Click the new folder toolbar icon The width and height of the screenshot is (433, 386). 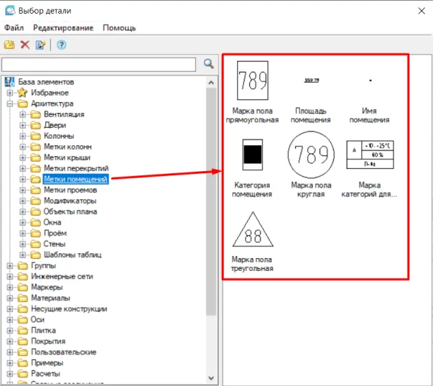pyautogui.click(x=9, y=45)
